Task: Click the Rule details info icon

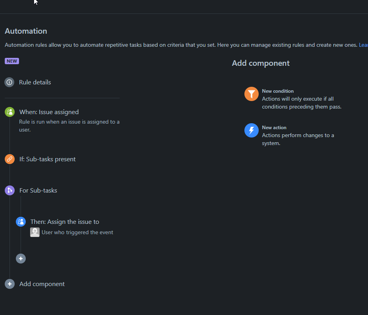Action: click(9, 82)
